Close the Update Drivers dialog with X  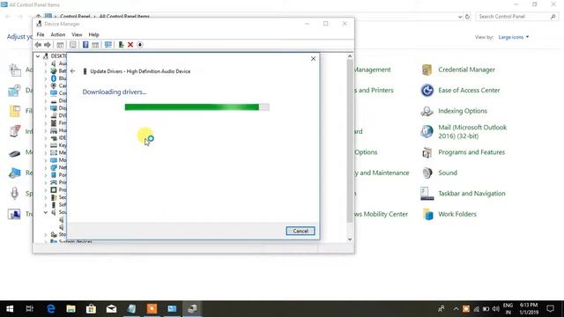pos(313,59)
